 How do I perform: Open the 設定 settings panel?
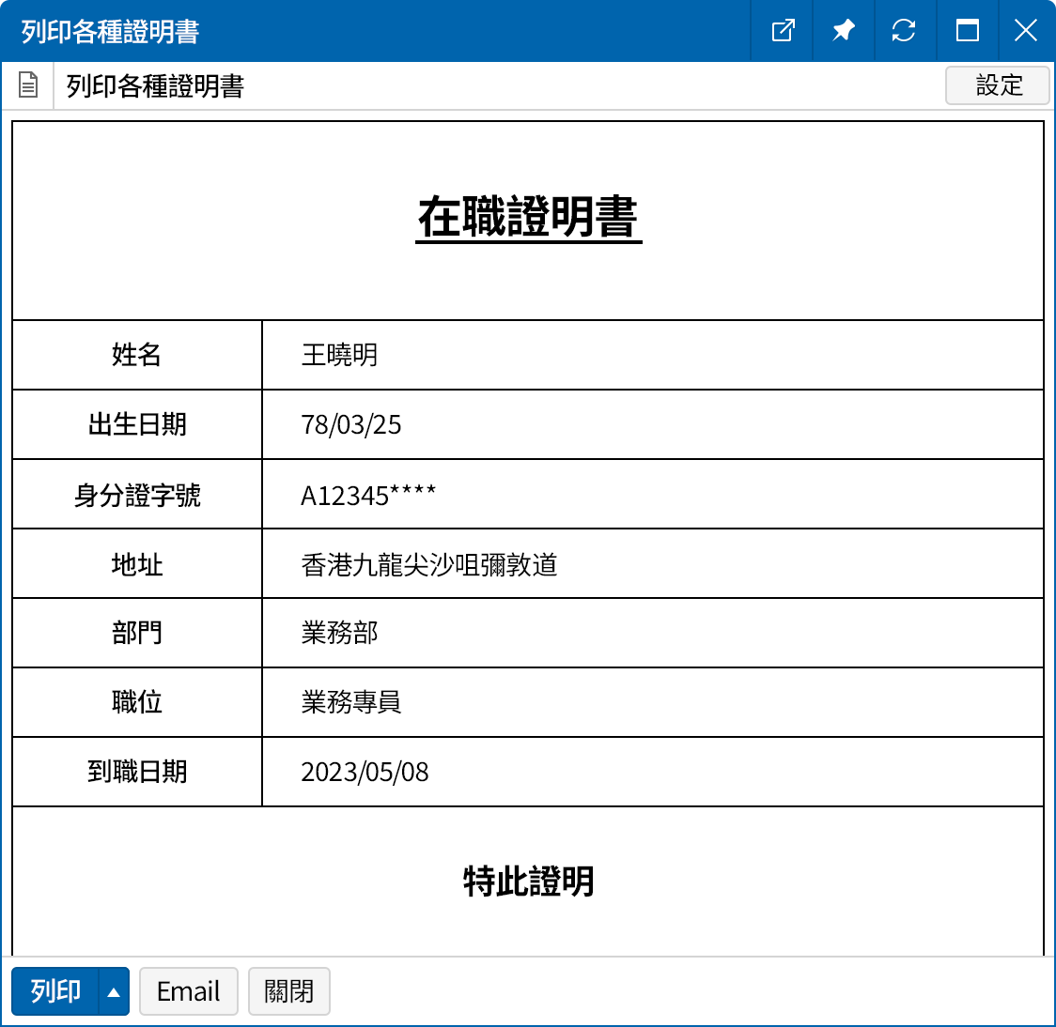tap(998, 85)
